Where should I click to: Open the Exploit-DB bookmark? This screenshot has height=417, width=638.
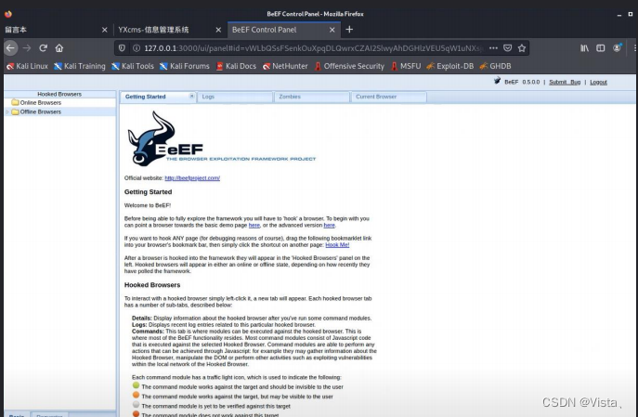tap(450, 66)
